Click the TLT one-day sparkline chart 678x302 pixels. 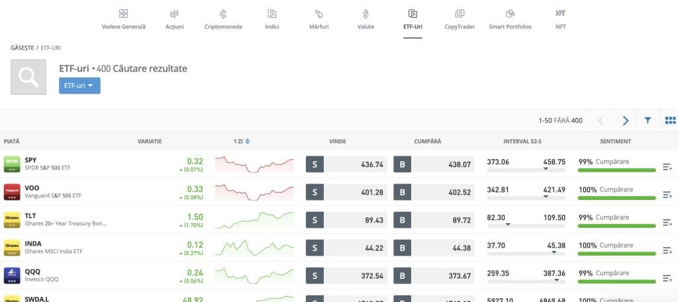click(254, 220)
